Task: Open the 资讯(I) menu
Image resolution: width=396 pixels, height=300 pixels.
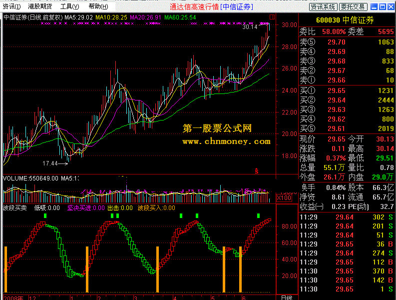Action: click(11, 6)
